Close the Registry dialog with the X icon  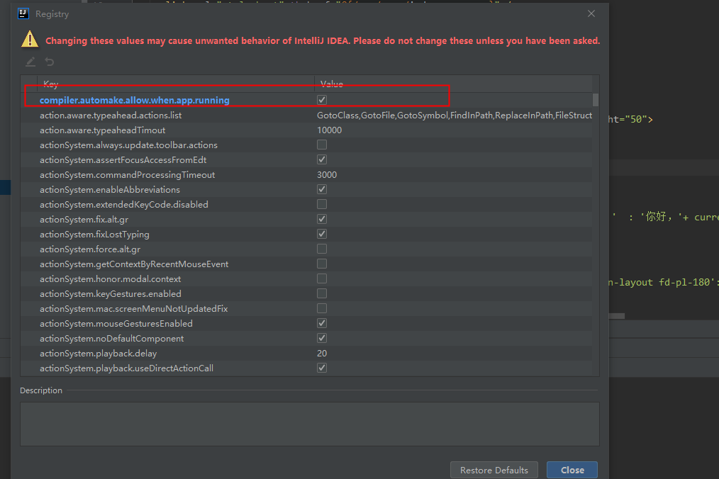click(x=591, y=13)
